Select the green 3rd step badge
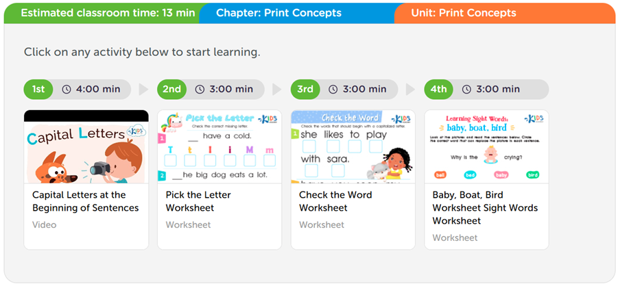 [305, 90]
